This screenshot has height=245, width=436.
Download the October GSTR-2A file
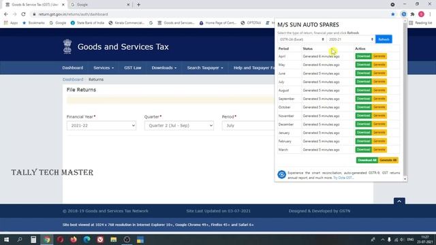click(x=363, y=108)
